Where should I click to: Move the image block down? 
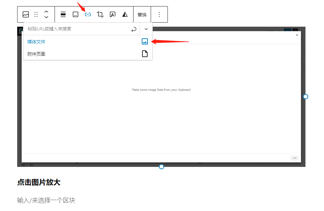[46, 17]
